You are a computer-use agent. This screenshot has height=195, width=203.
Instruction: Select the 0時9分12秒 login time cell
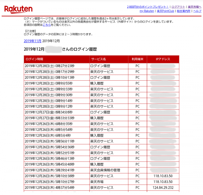pos(57,107)
